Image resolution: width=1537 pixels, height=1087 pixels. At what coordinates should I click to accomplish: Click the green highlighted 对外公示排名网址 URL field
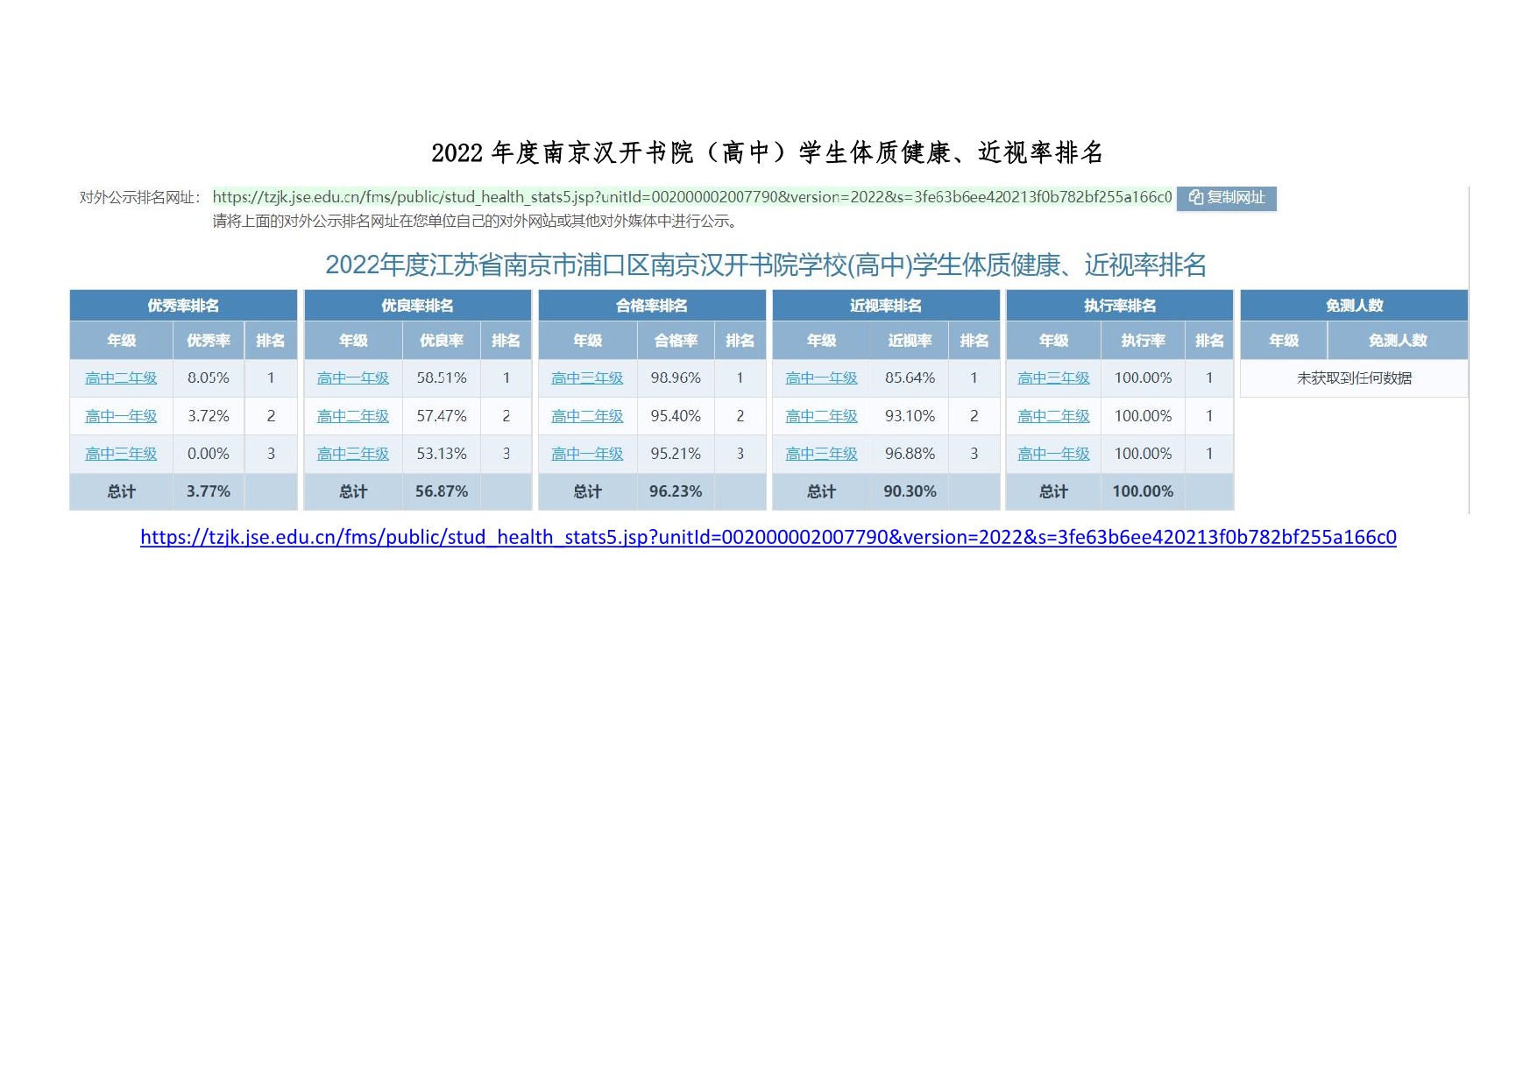pos(692,197)
